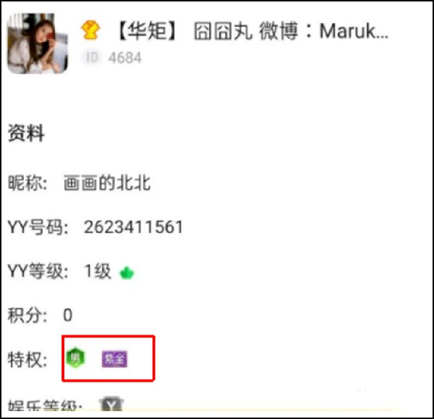The width and height of the screenshot is (434, 419).
Task: Click the green leaf level icon
Action: pos(127,273)
